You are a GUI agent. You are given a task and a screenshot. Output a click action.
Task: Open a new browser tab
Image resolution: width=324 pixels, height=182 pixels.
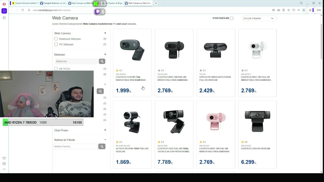pos(156,3)
